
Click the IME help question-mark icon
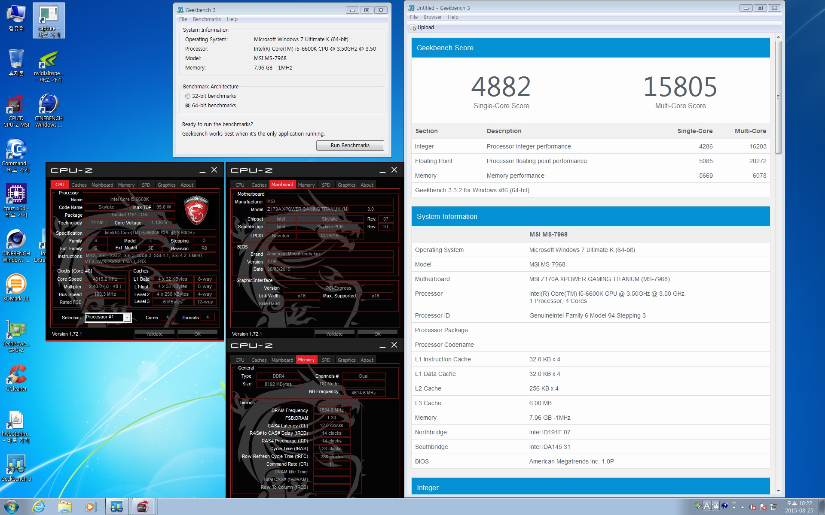coord(725,506)
